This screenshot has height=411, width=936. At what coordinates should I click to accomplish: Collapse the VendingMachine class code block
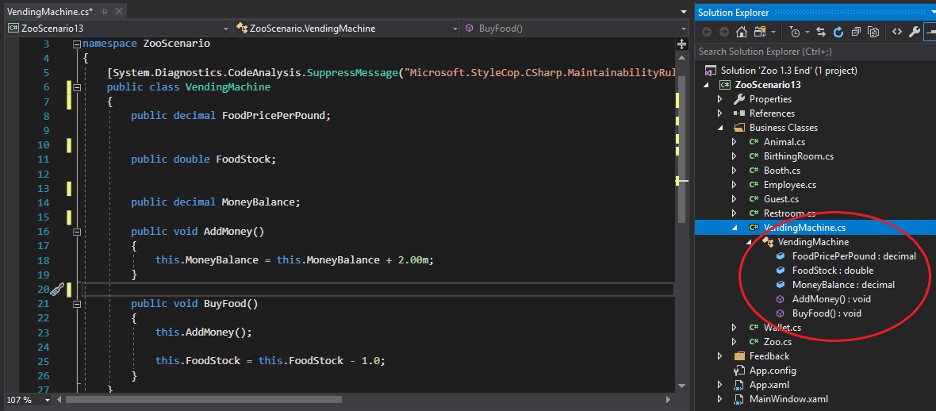click(76, 87)
